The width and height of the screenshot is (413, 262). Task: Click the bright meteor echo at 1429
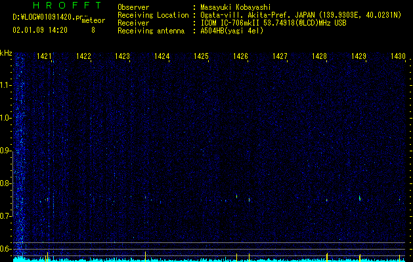click(360, 198)
